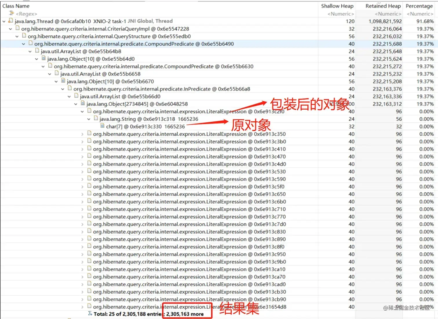
Task: Click object icon of ArrayList @ 0x6e55b64b8
Action: coord(37,51)
